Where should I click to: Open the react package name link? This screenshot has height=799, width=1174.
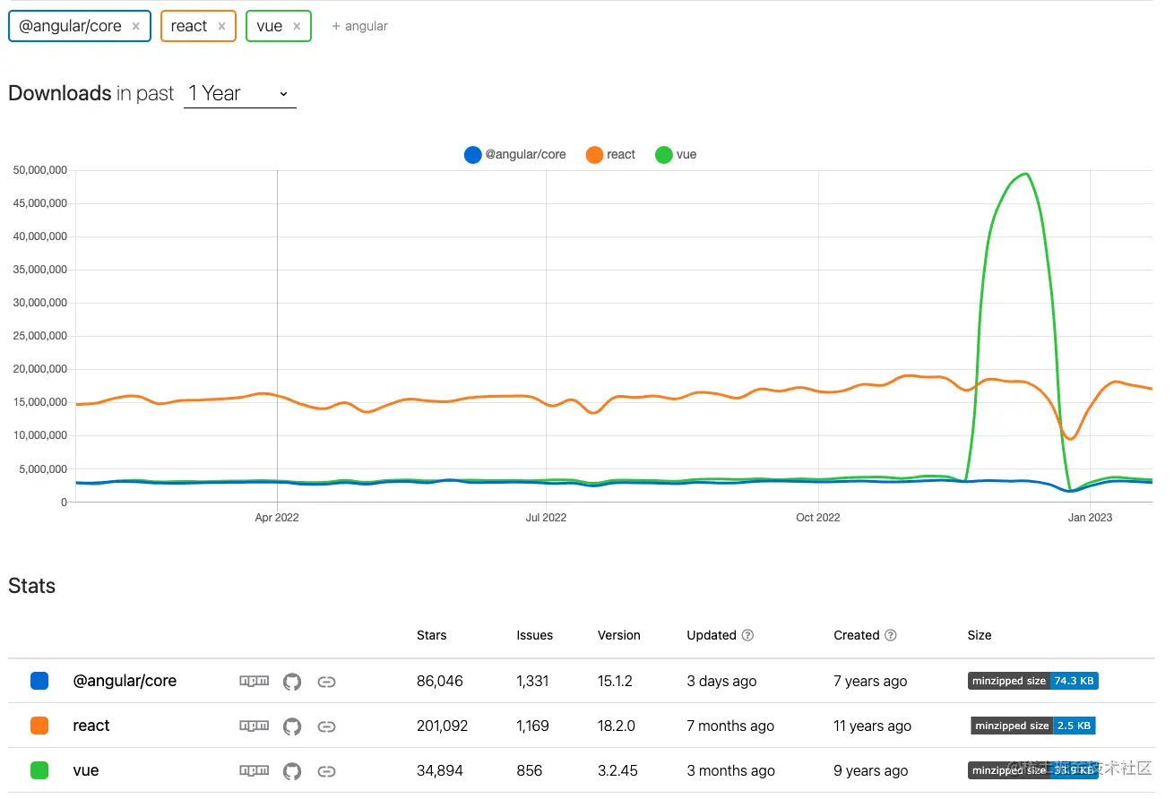(x=91, y=726)
